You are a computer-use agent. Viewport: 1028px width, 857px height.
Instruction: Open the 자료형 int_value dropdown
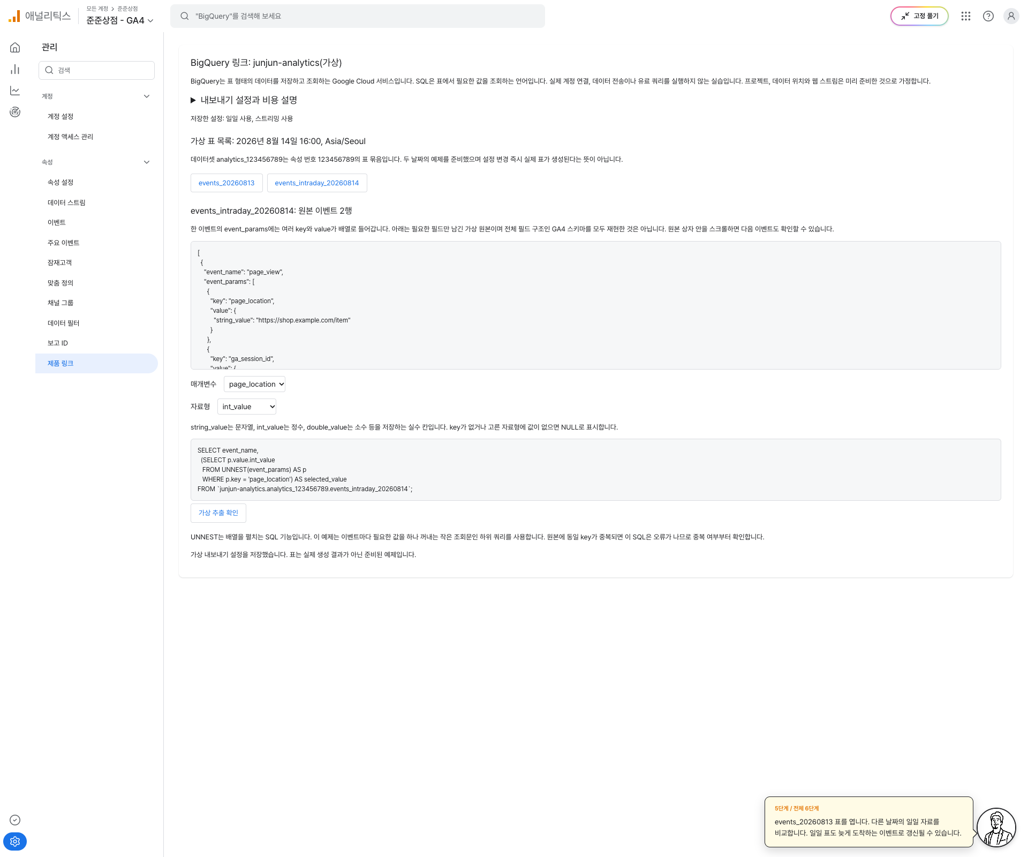247,407
